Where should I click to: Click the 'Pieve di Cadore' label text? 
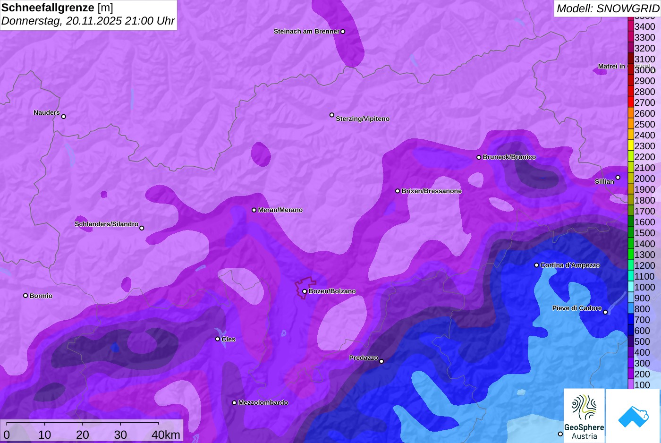[577, 308]
